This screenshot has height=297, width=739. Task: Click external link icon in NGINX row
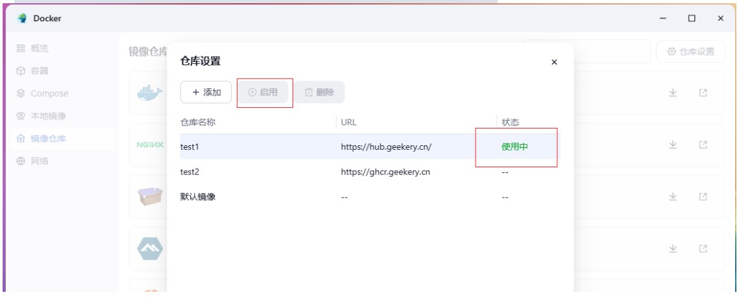coord(703,145)
